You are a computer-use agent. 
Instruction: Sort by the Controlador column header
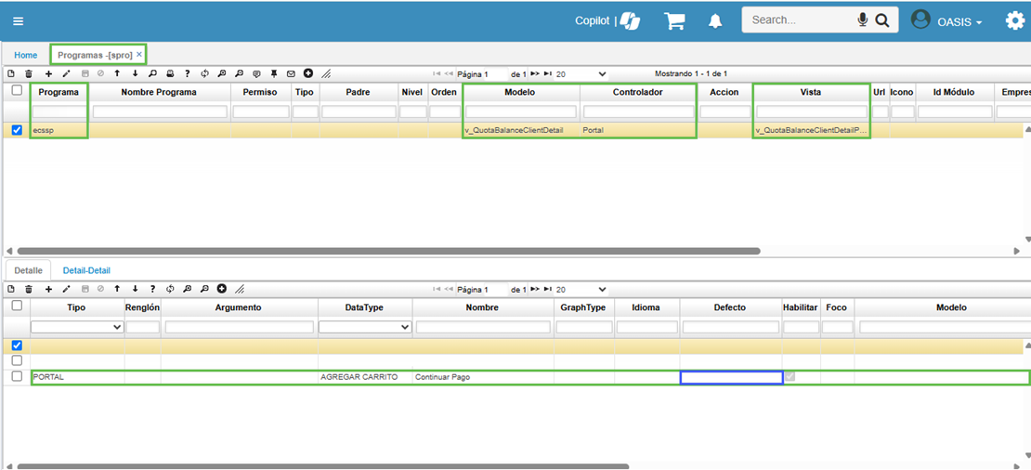[637, 92]
